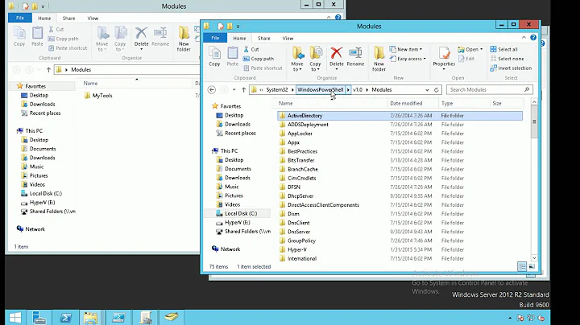Viewport: 580px width, 325px height.
Task: Click Up arrow in front window
Action: [243, 90]
